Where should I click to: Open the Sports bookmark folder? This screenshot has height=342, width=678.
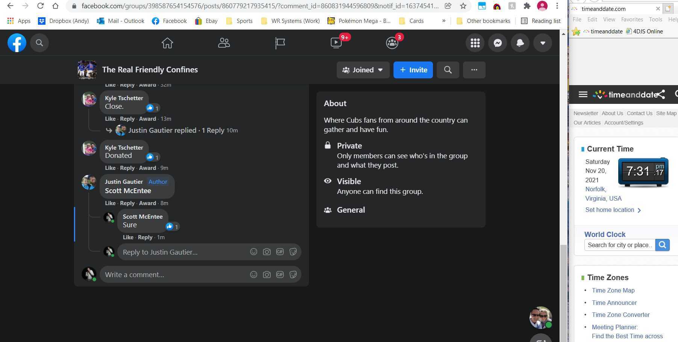coord(244,21)
